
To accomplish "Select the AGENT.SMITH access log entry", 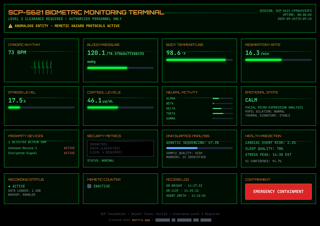I will [x=186, y=196].
